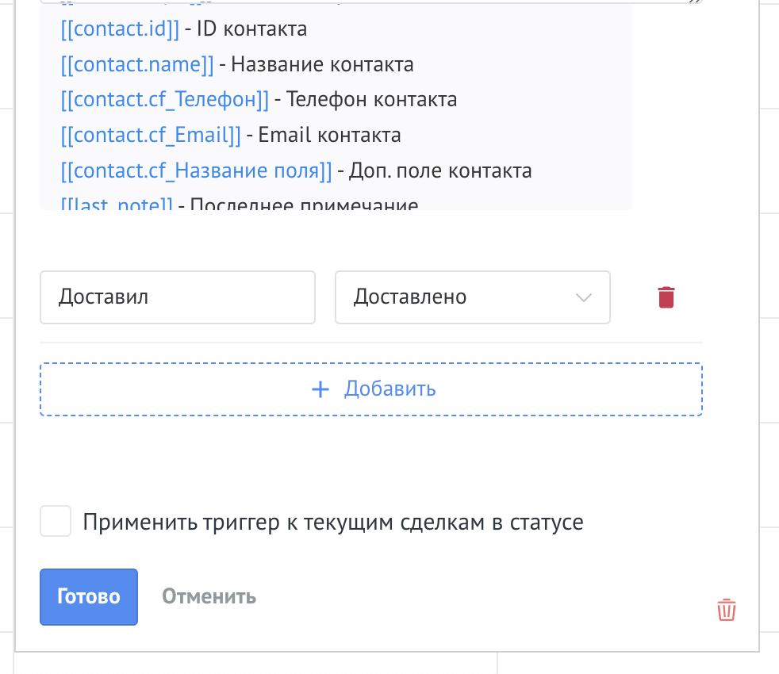This screenshot has width=779, height=674.
Task: Enable Применить триггер к текущим сделкам checkbox
Action: pyautogui.click(x=56, y=521)
